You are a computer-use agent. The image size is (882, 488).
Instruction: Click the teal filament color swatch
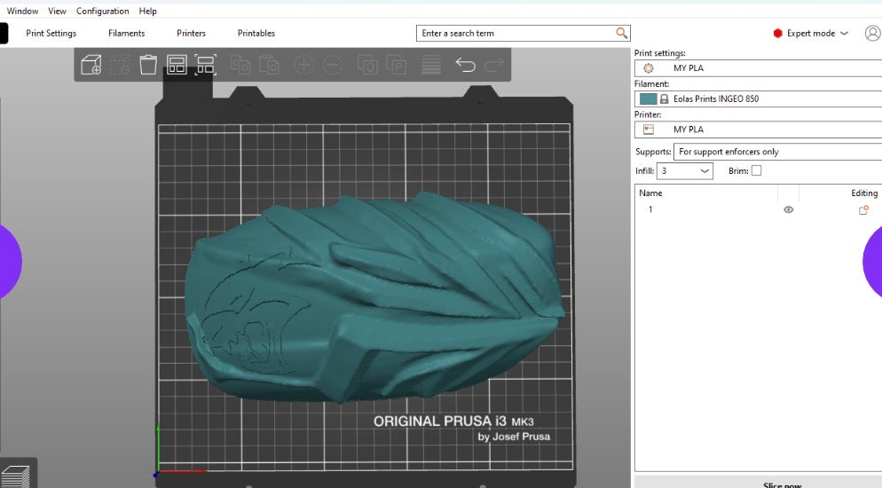649,99
